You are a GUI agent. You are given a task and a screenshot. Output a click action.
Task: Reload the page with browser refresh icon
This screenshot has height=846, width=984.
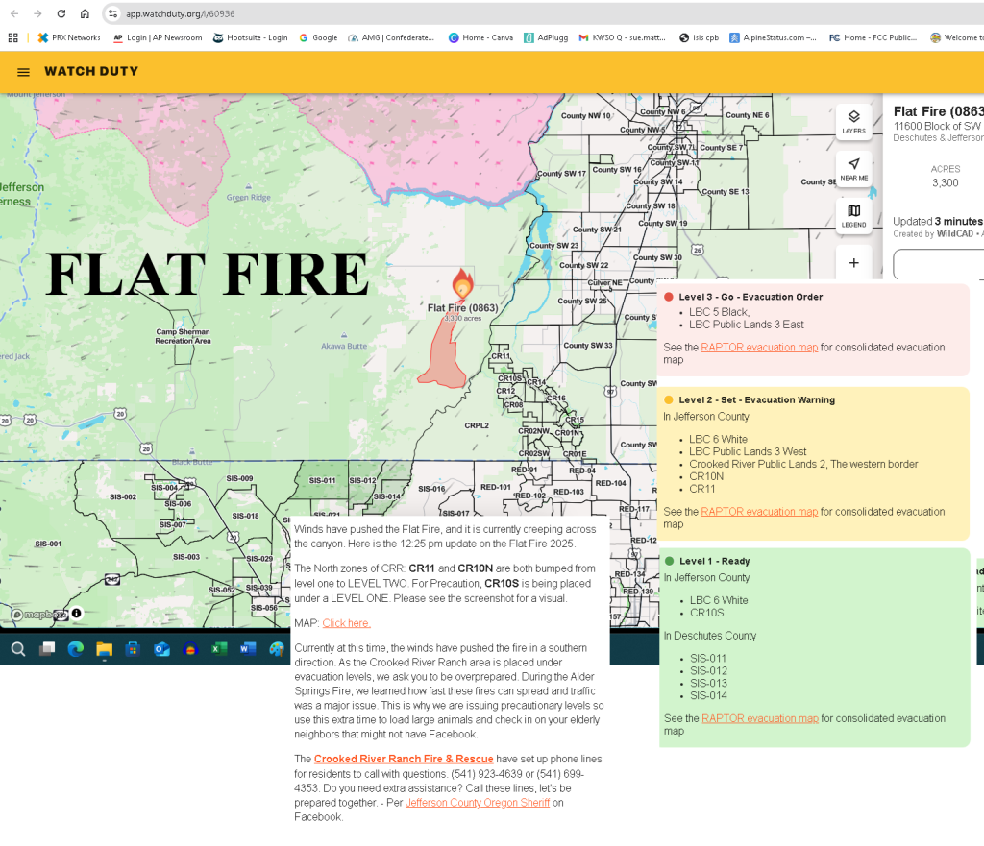(x=61, y=13)
